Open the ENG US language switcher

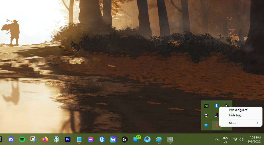click(x=225, y=140)
